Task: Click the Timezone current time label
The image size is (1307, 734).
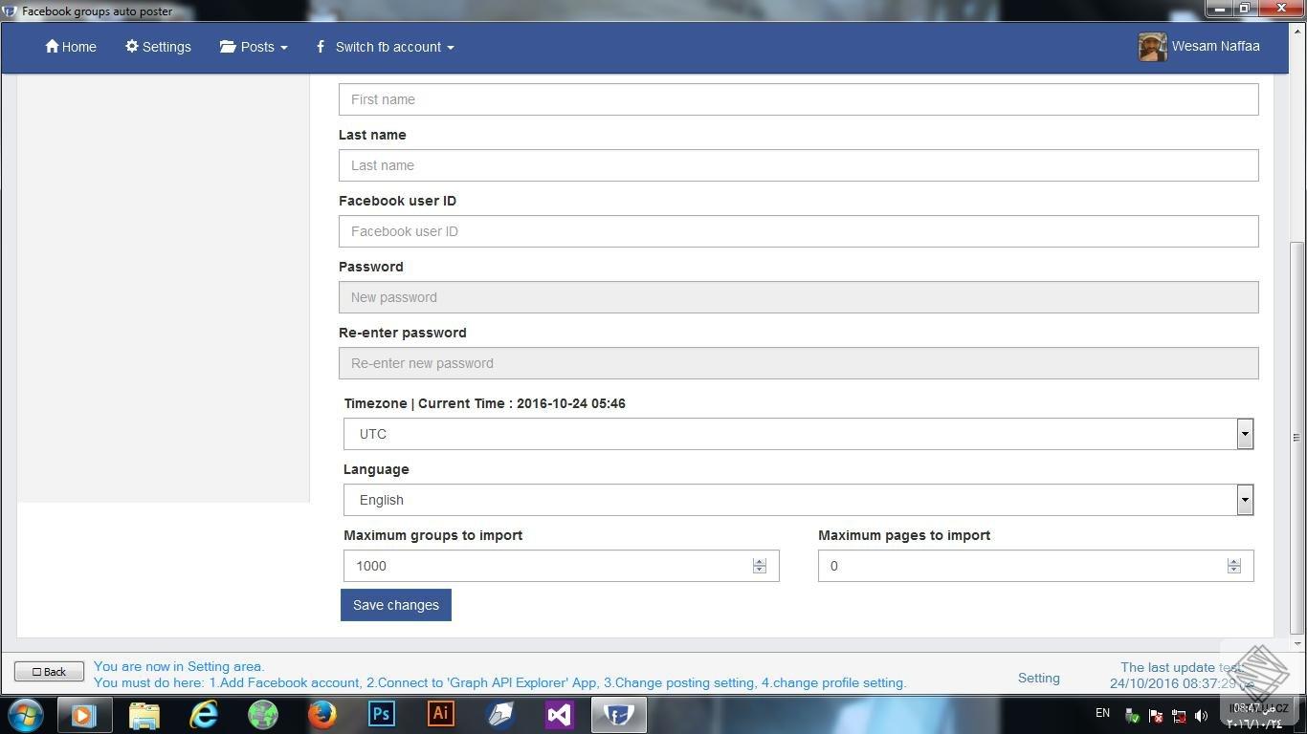Action: (x=484, y=403)
